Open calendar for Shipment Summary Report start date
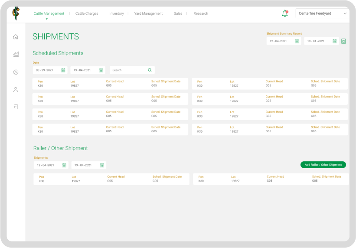This screenshot has width=356, height=248. (x=297, y=41)
